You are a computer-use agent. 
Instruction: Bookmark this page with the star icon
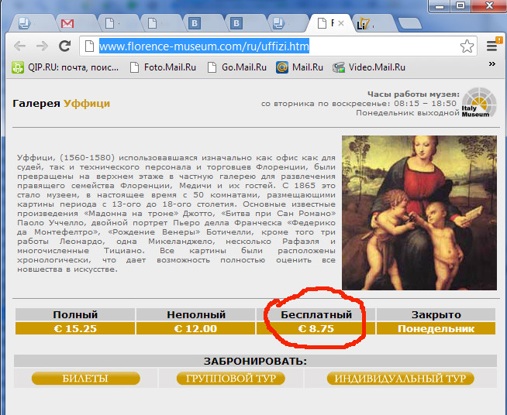click(x=467, y=46)
